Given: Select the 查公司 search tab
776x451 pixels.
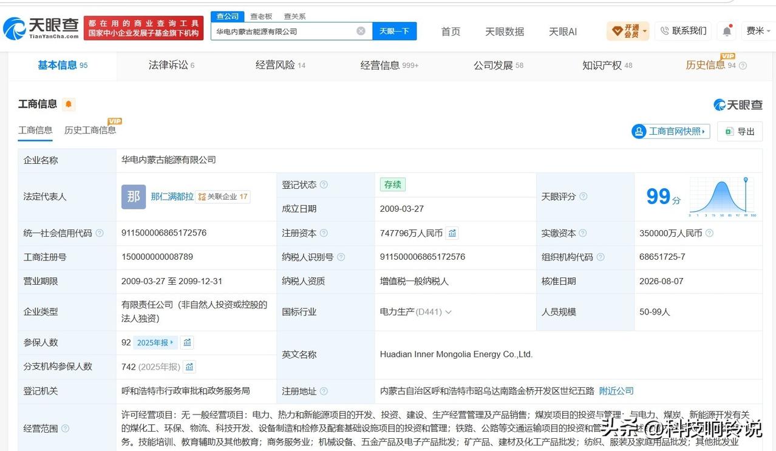Looking at the screenshot, I should [x=228, y=16].
